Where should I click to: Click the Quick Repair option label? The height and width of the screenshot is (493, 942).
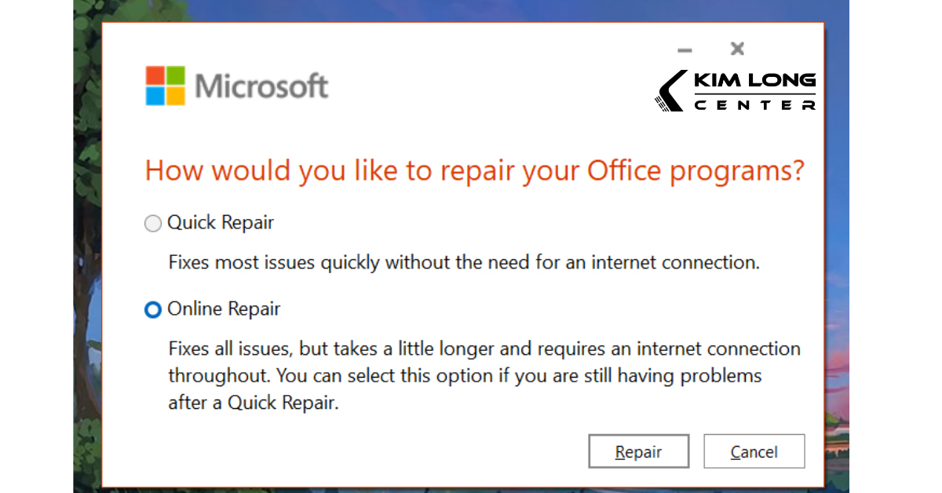coord(221,223)
